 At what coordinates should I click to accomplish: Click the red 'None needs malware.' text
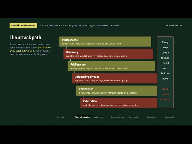pyautogui.click(x=165, y=94)
